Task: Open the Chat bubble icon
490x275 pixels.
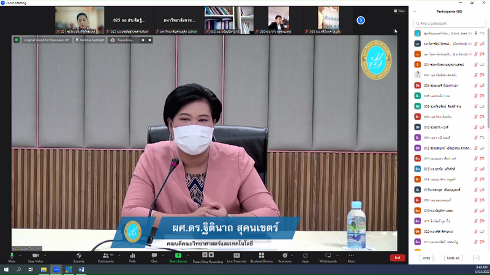Action: (x=154, y=255)
